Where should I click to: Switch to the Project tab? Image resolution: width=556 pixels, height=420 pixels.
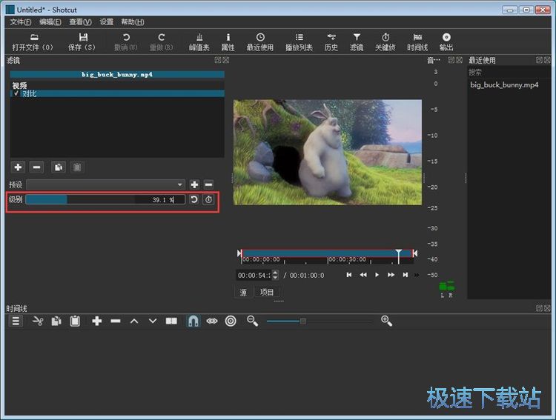tap(267, 293)
